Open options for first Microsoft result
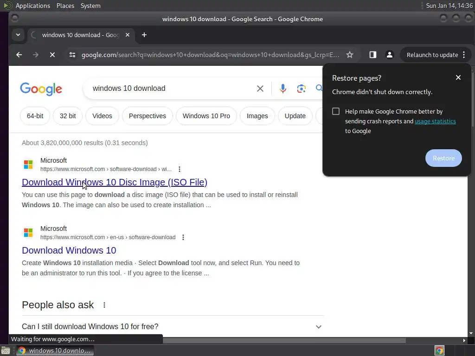Viewport: 475px width, 356px height. pos(180,169)
